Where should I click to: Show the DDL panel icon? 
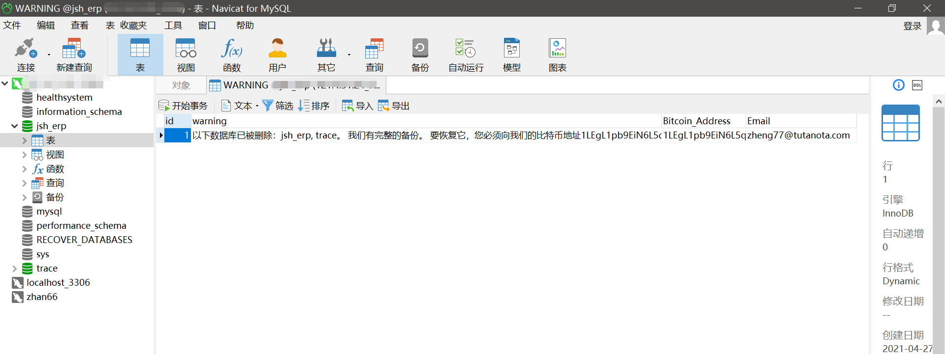pyautogui.click(x=917, y=85)
